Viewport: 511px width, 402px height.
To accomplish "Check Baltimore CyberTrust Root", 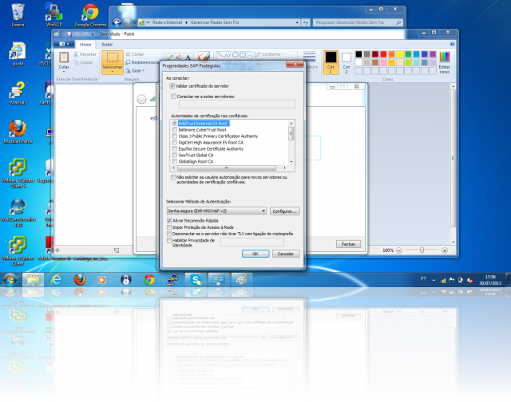I will pos(174,130).
